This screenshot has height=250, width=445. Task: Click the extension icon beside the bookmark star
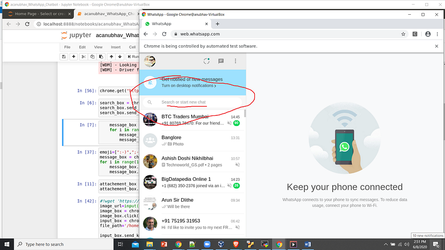(415, 34)
